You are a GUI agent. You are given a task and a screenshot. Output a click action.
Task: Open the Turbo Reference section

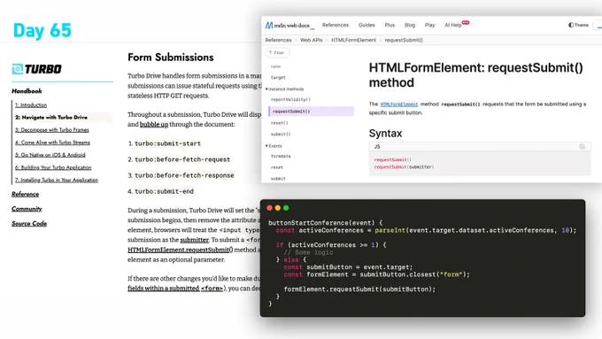point(26,194)
